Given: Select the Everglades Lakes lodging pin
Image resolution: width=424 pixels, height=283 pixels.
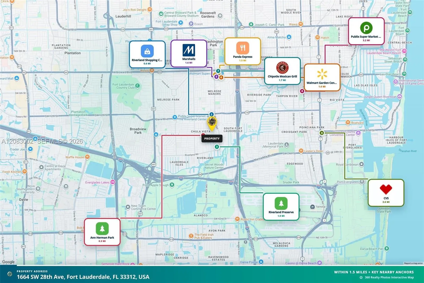Looking at the screenshot, I should pyautogui.click(x=113, y=182).
